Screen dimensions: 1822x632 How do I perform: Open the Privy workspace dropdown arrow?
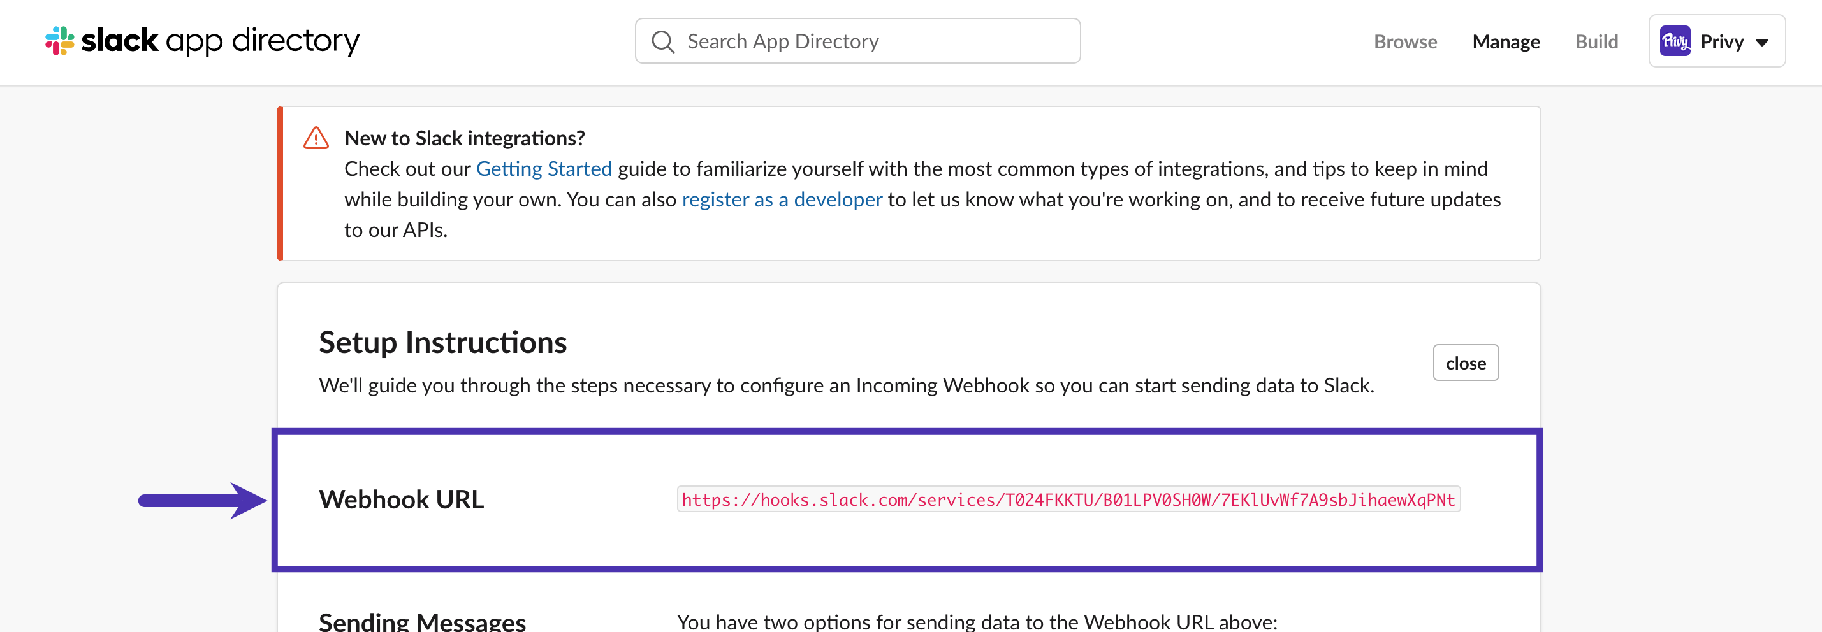(1763, 43)
